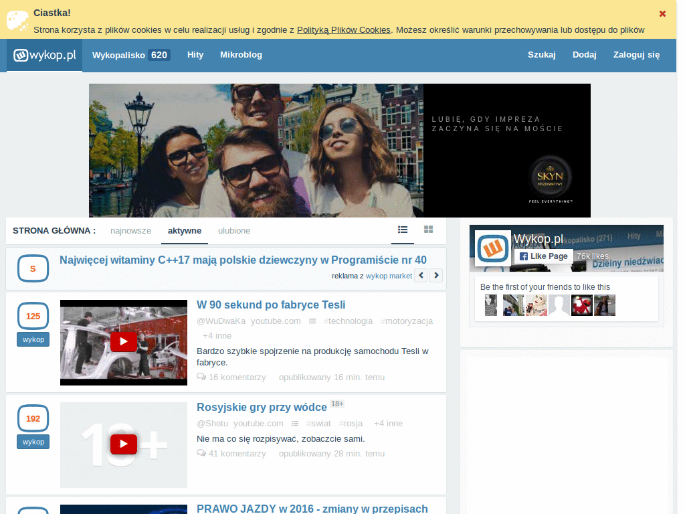685x514 pixels.
Task: Open the SKYN banner advertisement
Action: point(339,151)
